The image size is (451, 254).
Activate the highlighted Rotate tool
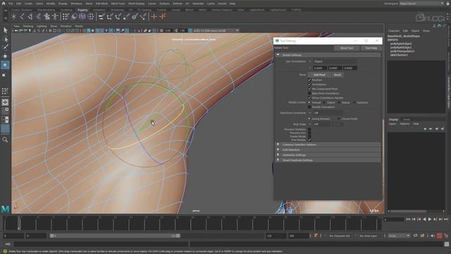click(5, 65)
